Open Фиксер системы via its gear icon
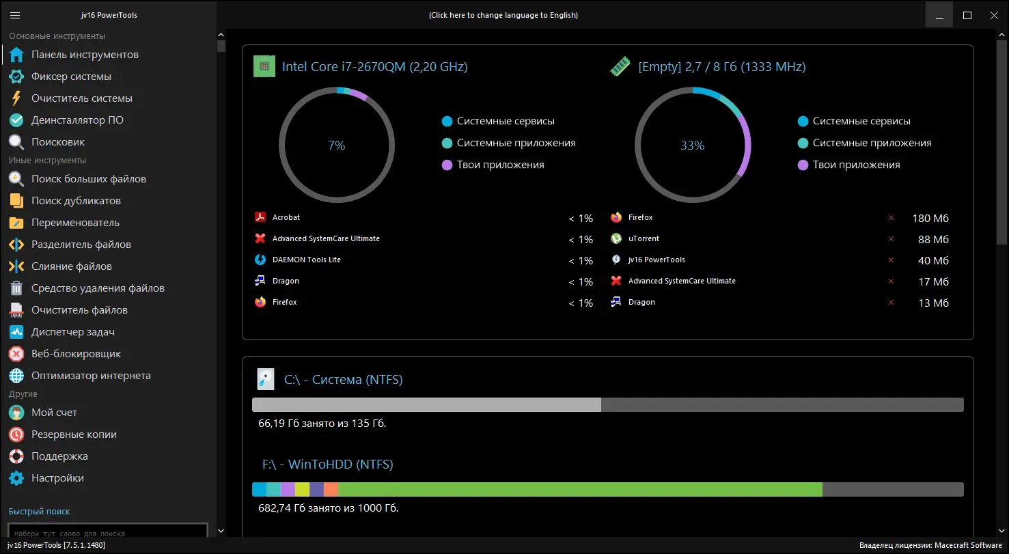 click(x=17, y=77)
